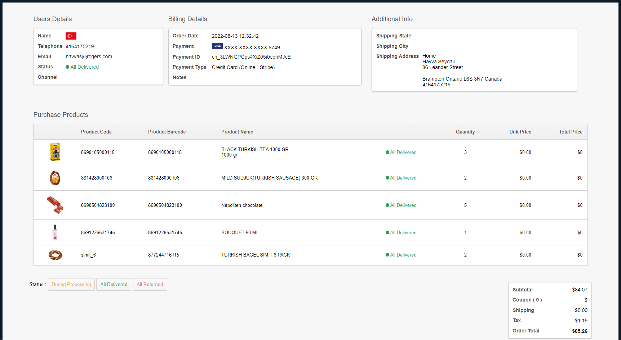Image resolution: width=621 pixels, height=340 pixels.
Task: Click the Unit Price column header
Action: pos(520,132)
